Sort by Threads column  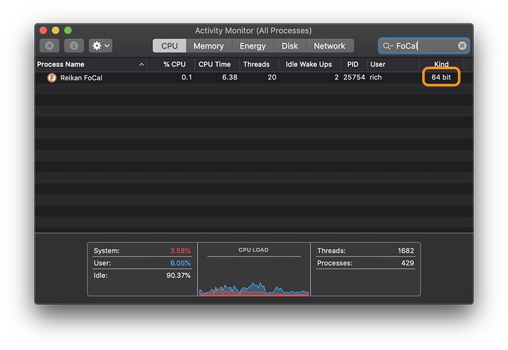(x=256, y=64)
